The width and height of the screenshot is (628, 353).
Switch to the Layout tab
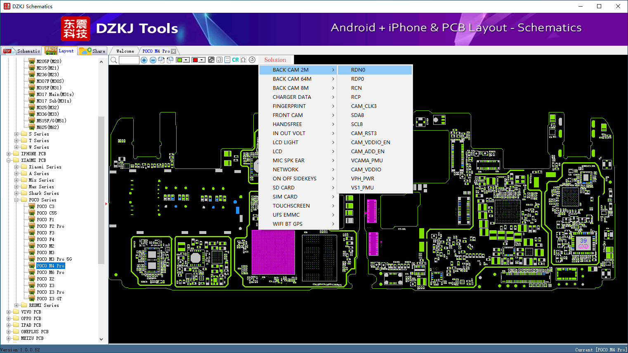(x=60, y=51)
